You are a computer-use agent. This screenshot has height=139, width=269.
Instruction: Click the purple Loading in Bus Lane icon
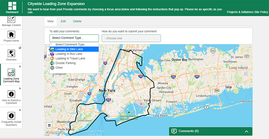coord(52,54)
